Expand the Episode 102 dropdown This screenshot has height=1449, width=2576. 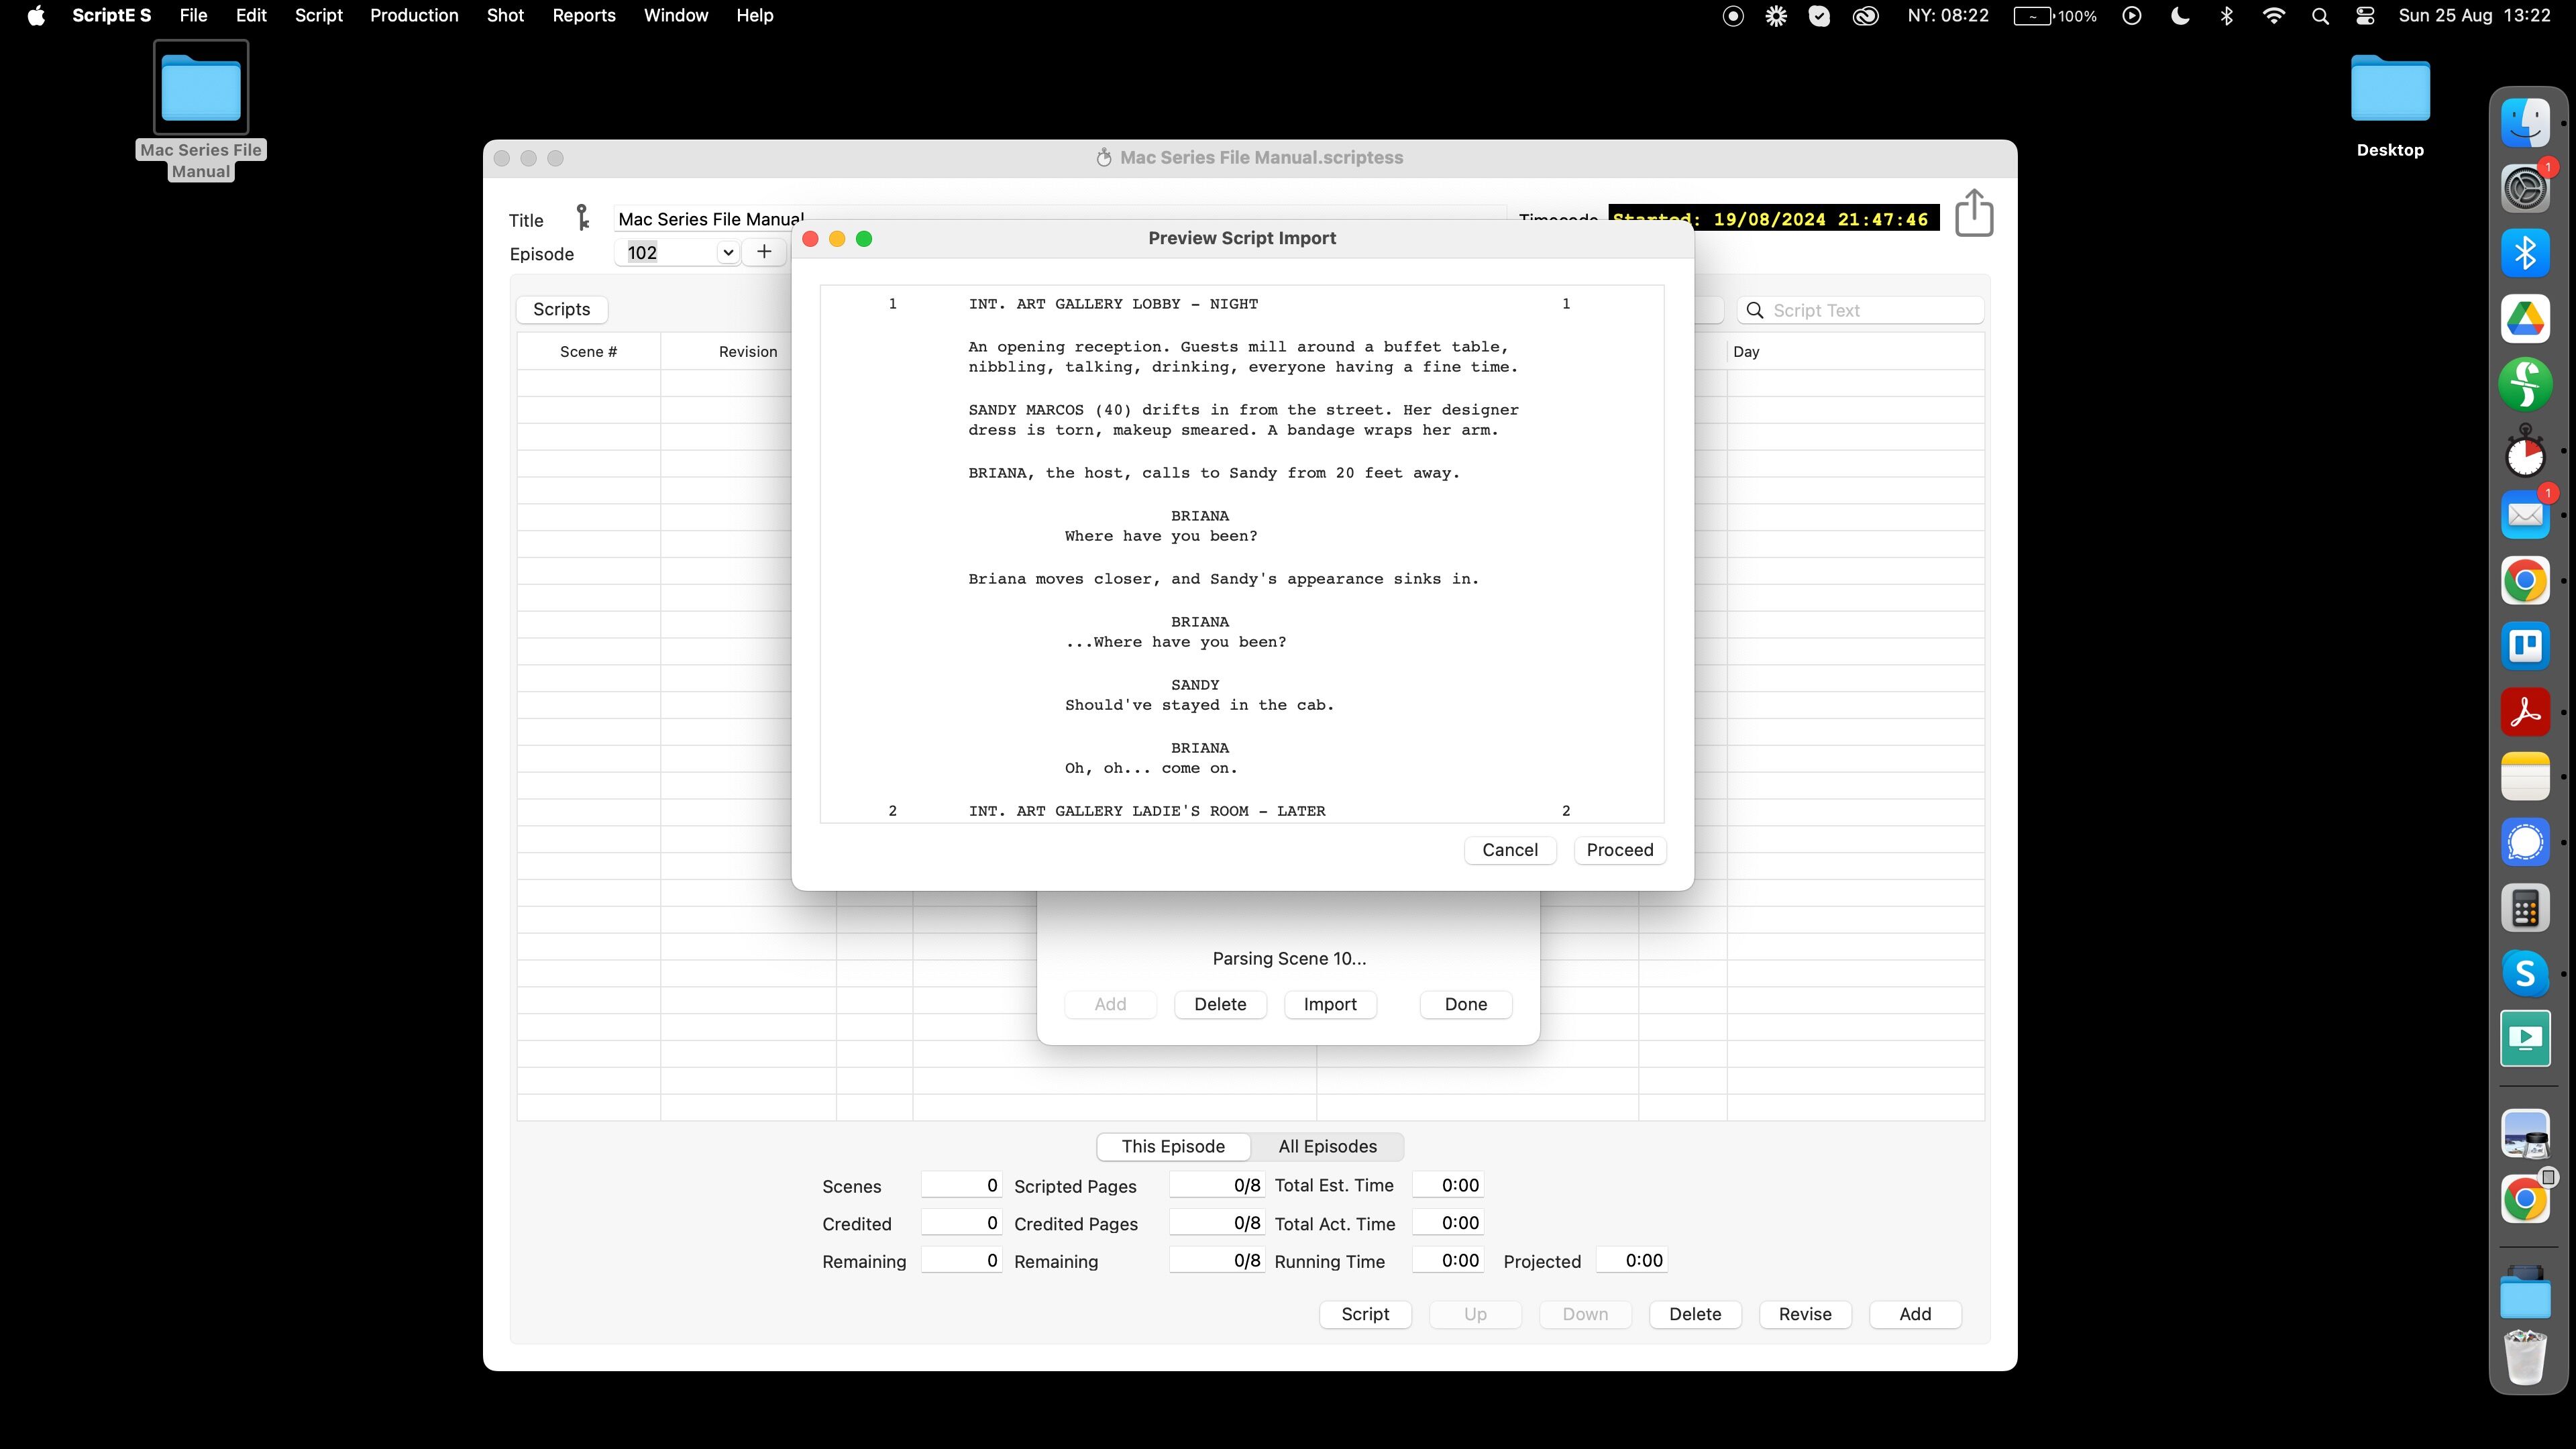coord(728,252)
